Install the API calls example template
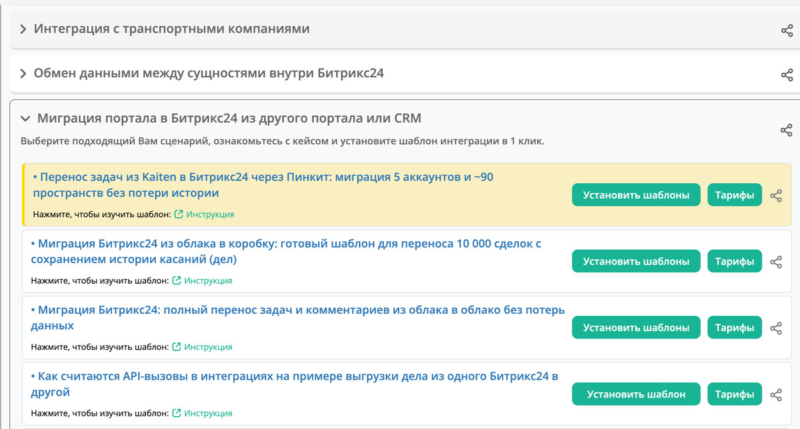 pyautogui.click(x=636, y=394)
